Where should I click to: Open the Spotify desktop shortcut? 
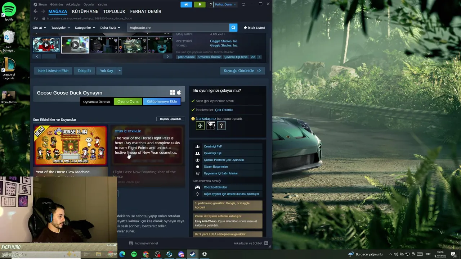coord(9,11)
